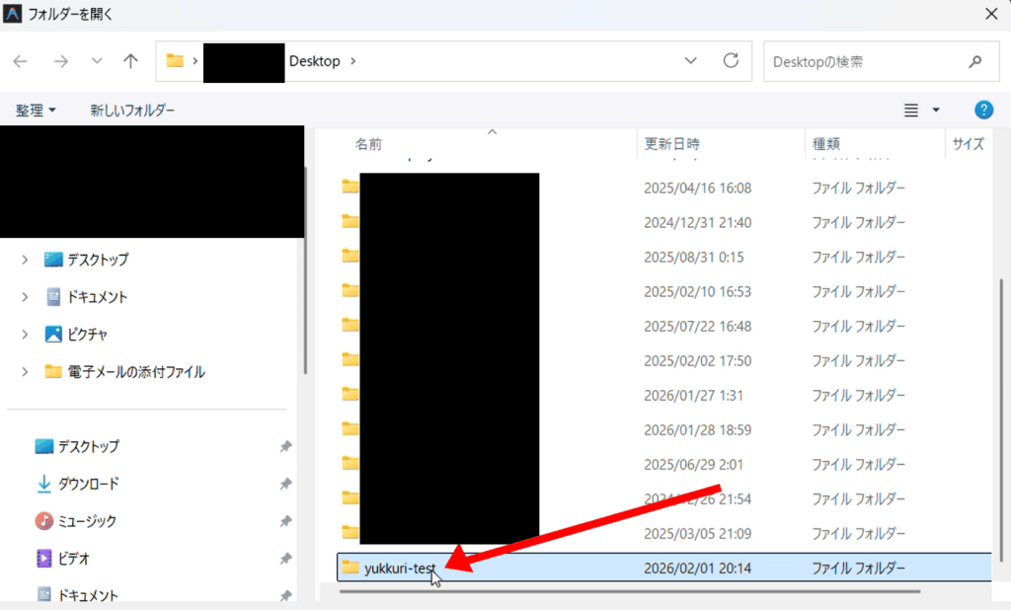Refresh the Desktop folder view
This screenshot has width=1011, height=610.
point(731,61)
